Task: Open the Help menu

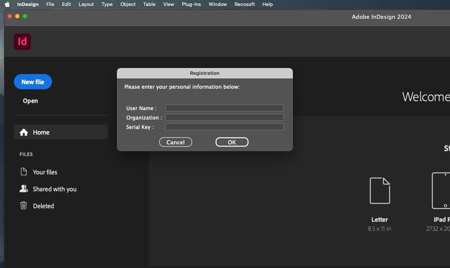Action: pyautogui.click(x=267, y=4)
